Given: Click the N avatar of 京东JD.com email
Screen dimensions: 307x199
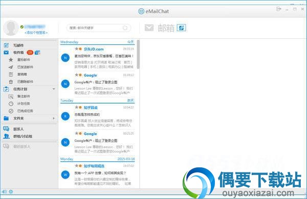Looking at the screenshot, I should tap(65, 58).
